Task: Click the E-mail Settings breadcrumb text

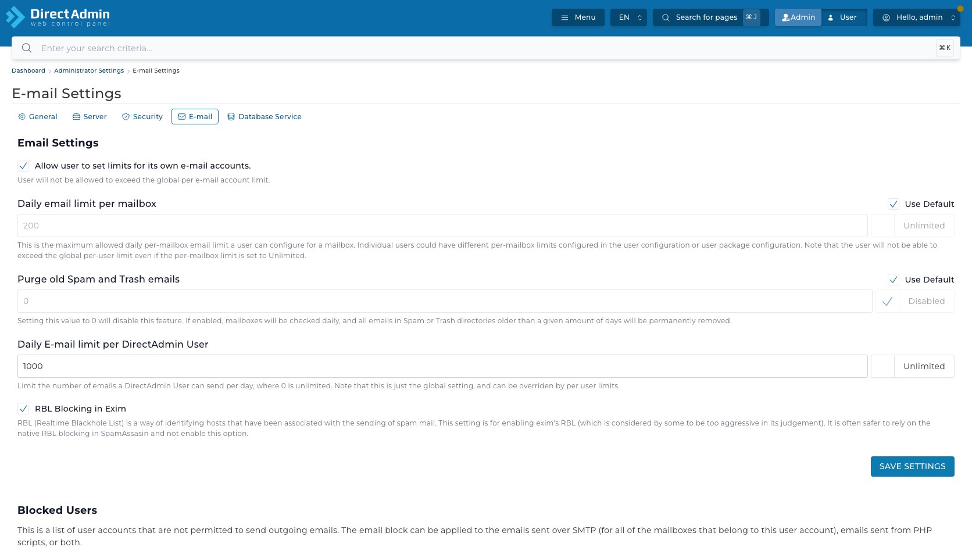Action: (156, 71)
